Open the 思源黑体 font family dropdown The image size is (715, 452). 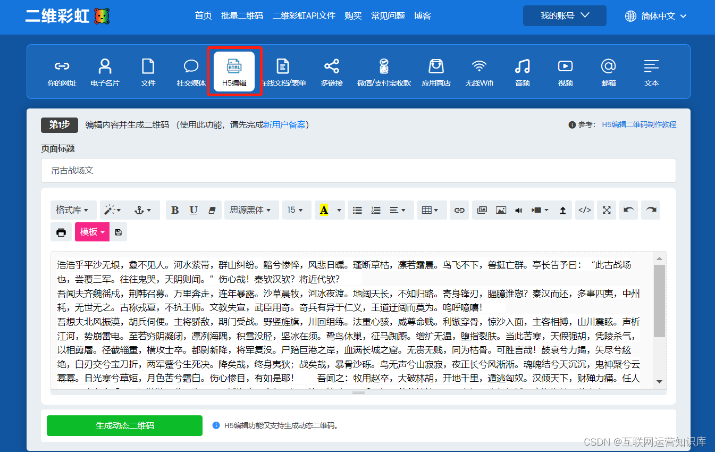[251, 210]
